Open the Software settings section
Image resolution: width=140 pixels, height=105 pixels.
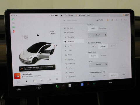[x=71, y=77]
